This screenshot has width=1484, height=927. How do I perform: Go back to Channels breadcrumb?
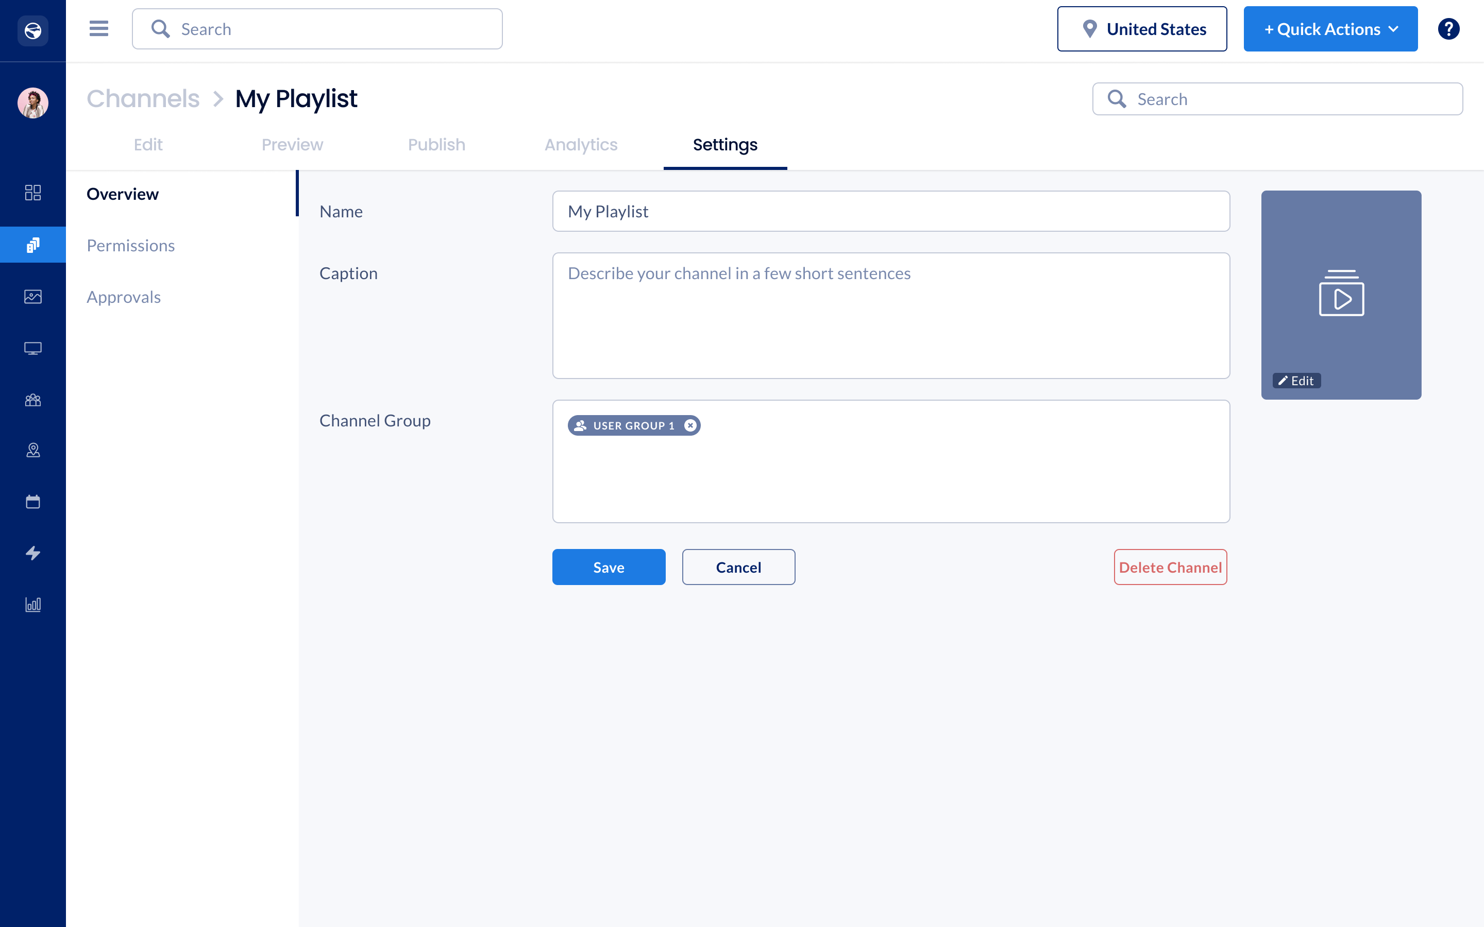[x=143, y=99]
